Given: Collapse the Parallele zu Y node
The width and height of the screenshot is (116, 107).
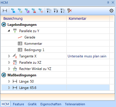Looking at the screenshot, I should coord(9,31).
